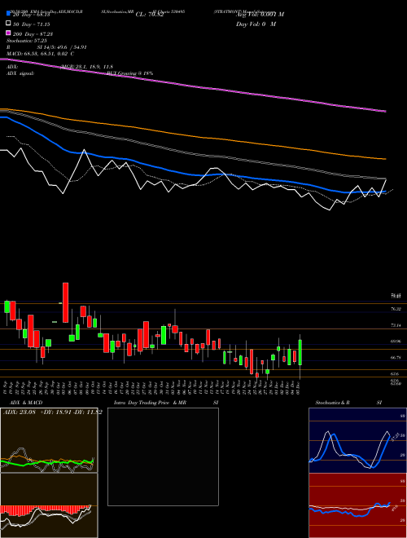Click the magenta 200 Day legend swatch
Screen dimensions: 407x538
click(8, 33)
